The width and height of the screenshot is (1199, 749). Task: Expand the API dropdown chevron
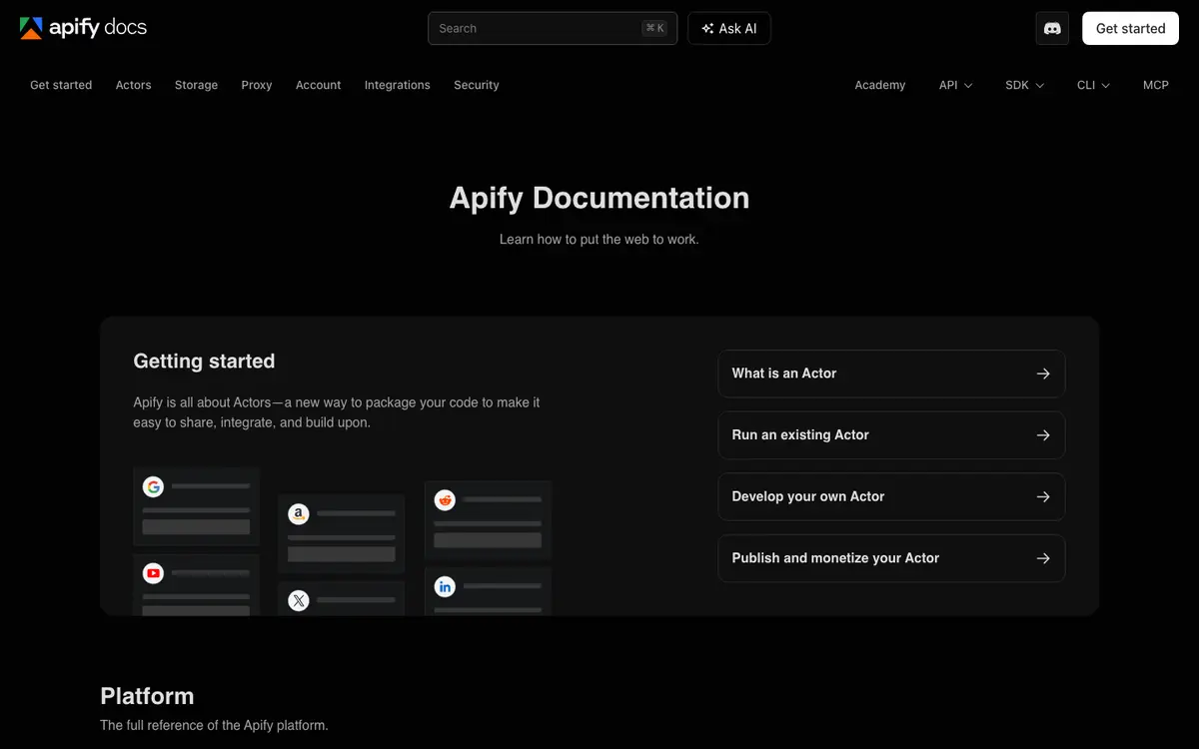(968, 86)
